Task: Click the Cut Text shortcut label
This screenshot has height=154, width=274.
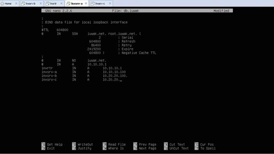Action: 177,145
